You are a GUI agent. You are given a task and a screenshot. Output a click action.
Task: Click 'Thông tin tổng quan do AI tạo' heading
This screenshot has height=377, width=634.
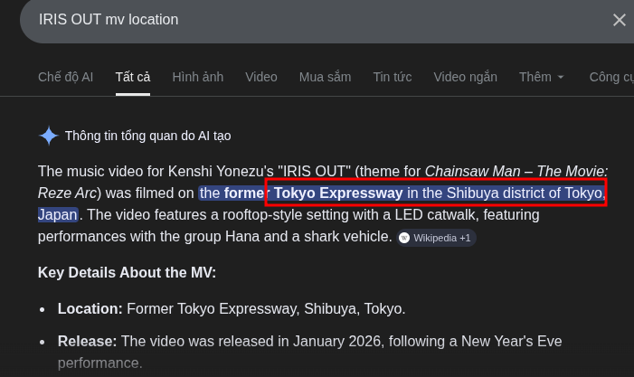coord(148,136)
